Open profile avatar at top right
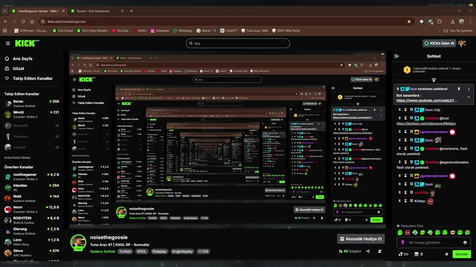The image size is (476, 267). pos(462,43)
